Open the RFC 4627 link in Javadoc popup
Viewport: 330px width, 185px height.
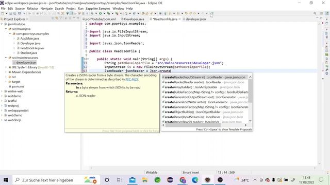pos(132,79)
